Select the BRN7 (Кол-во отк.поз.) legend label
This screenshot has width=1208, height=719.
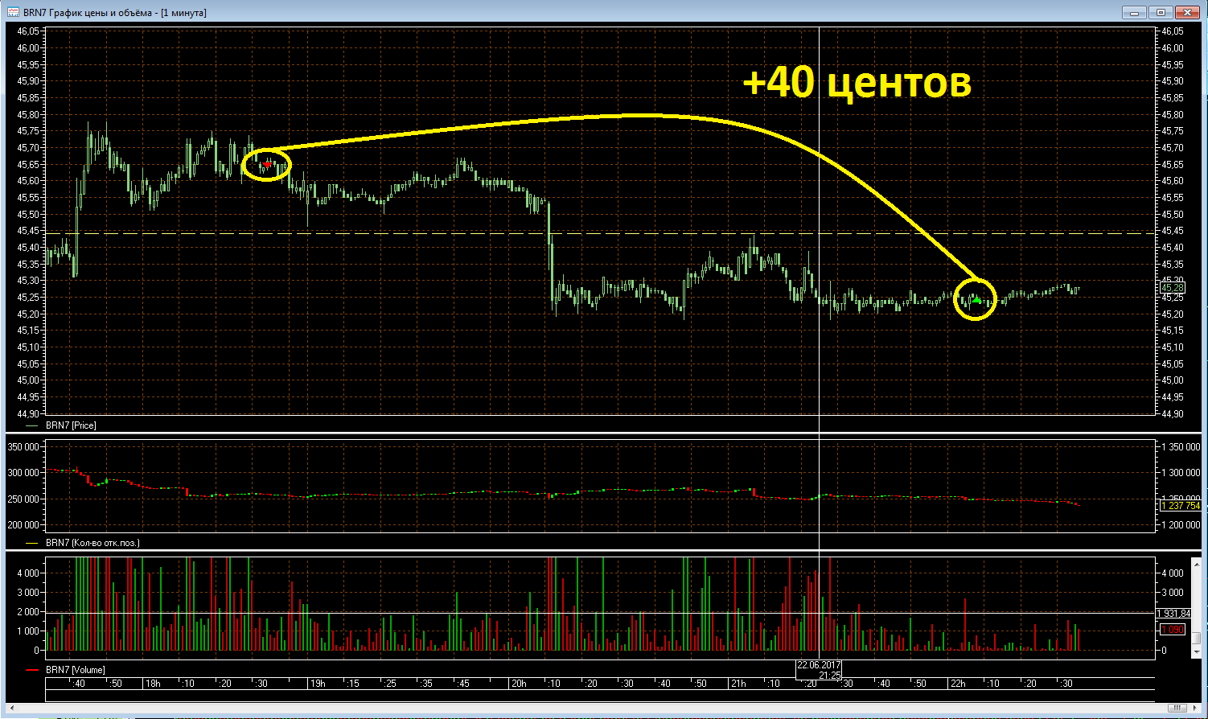[x=92, y=543]
